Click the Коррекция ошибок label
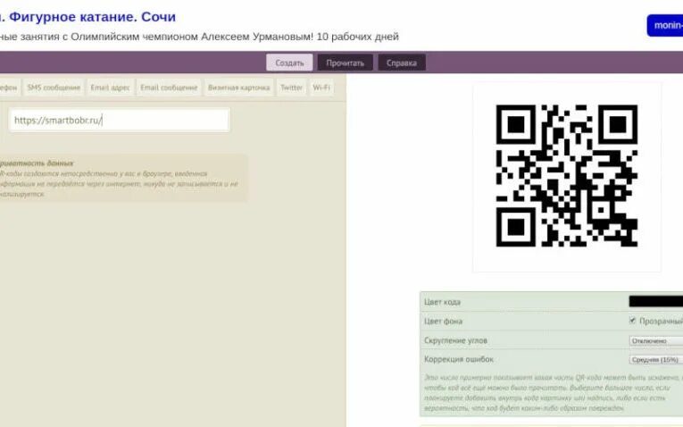 (459, 359)
